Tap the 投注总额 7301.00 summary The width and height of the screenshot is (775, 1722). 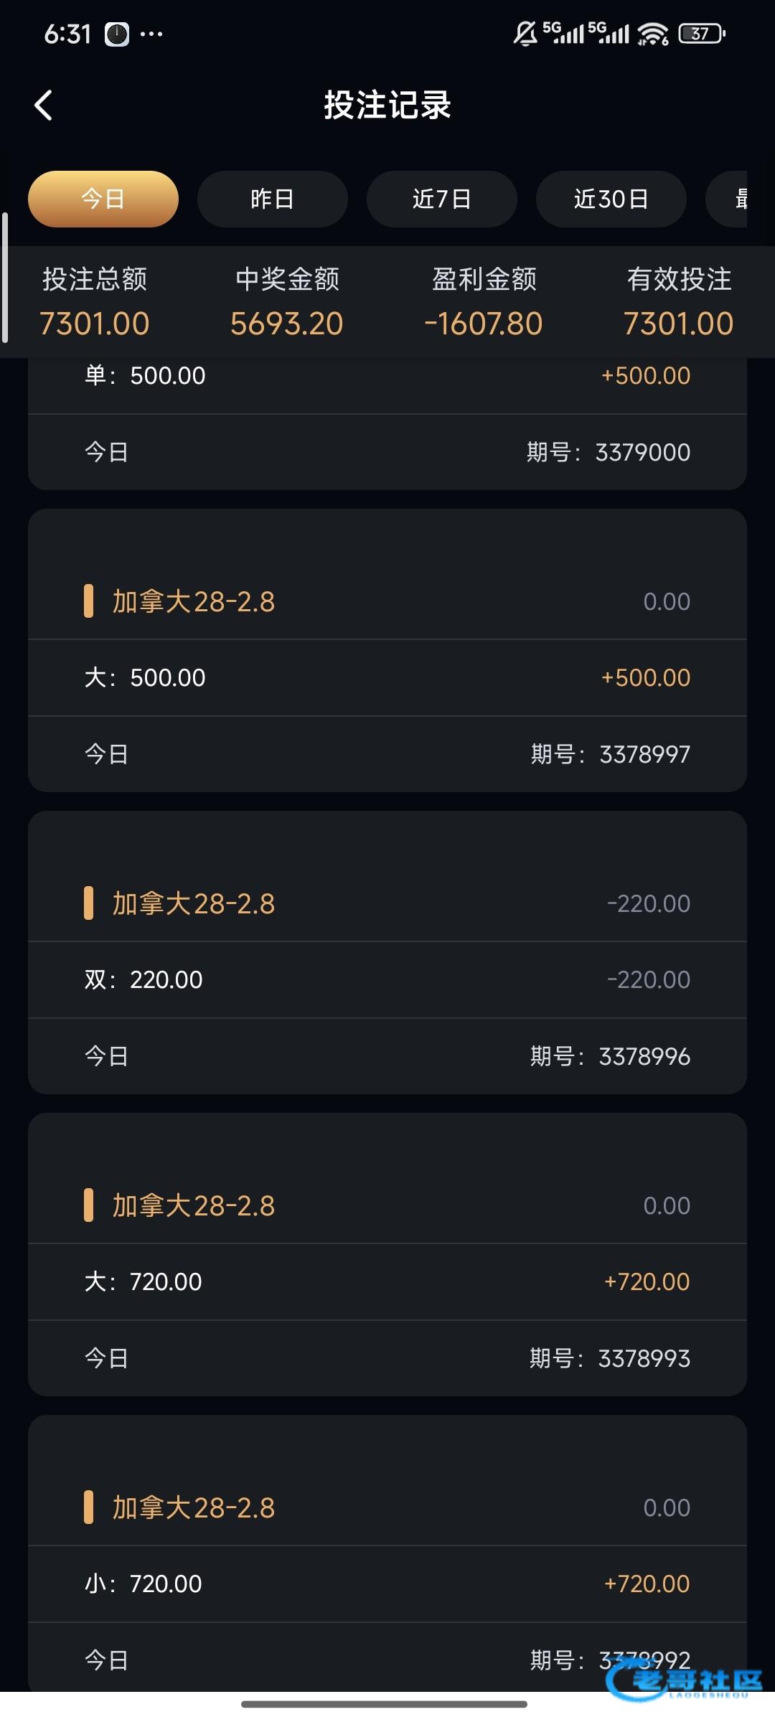pyautogui.click(x=95, y=301)
